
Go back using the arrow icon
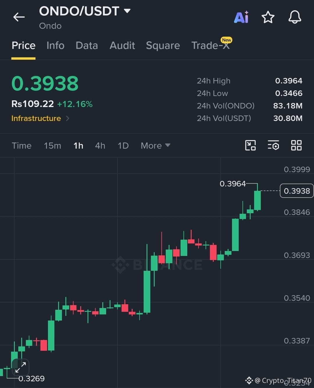tap(19, 17)
